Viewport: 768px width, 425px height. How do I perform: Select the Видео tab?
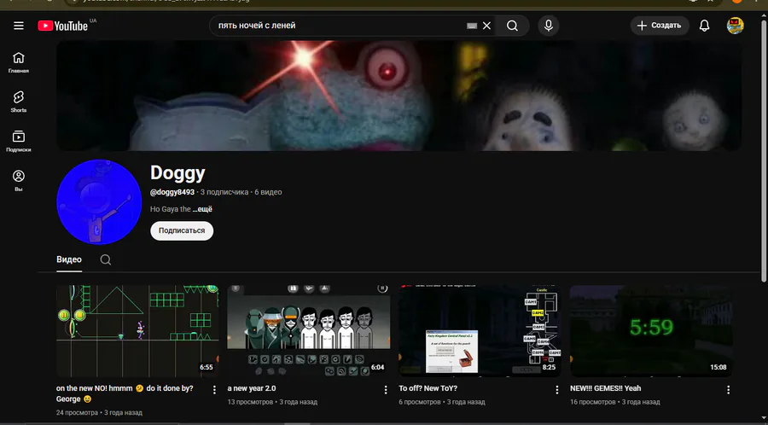tap(69, 259)
